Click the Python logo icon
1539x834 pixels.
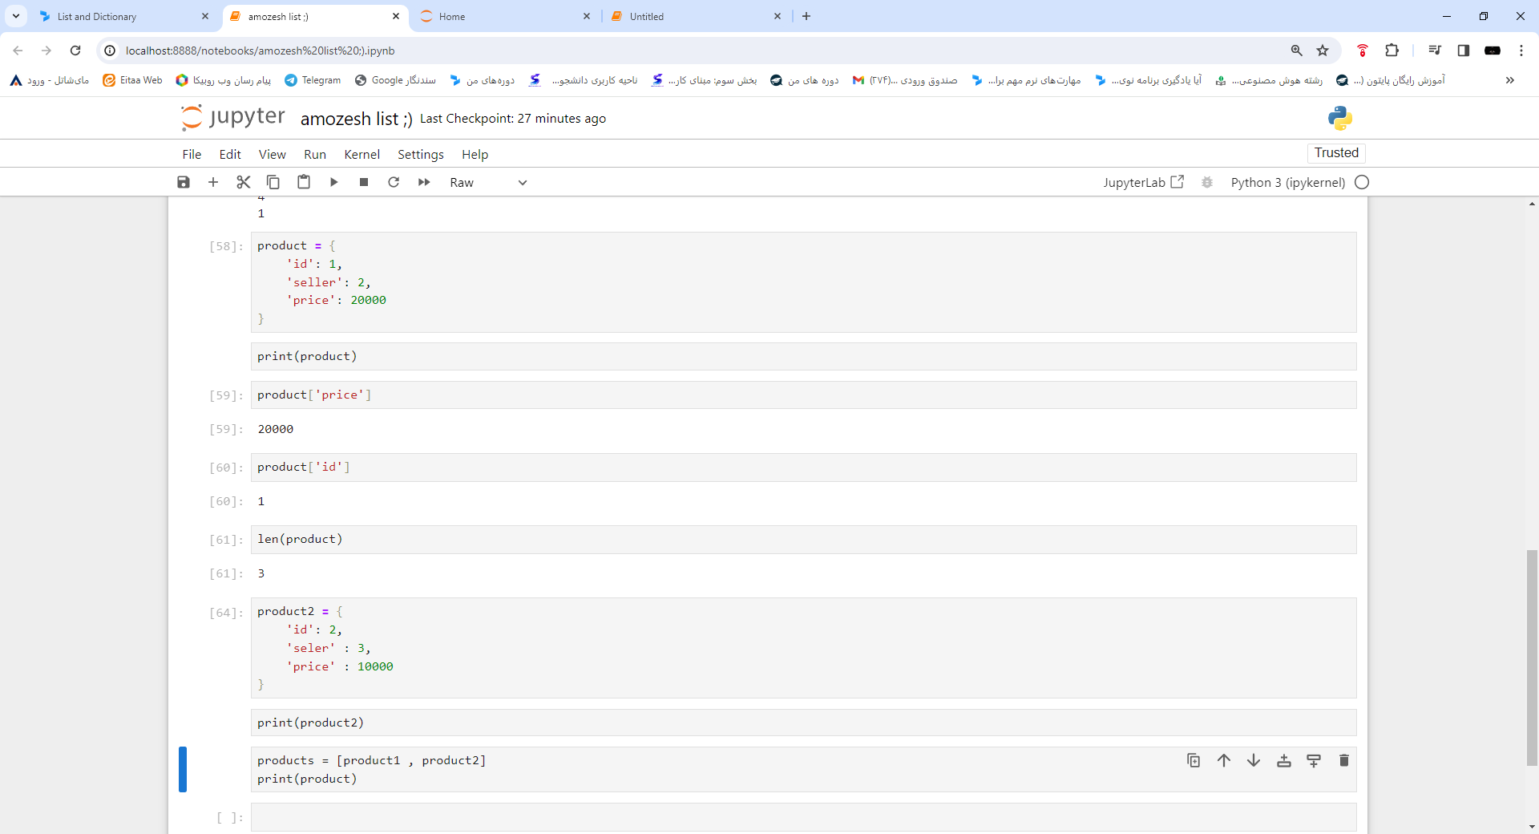1340,118
